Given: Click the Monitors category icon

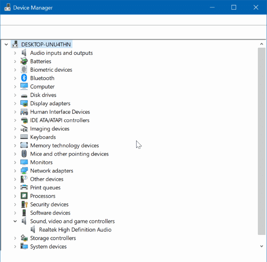Looking at the screenshot, I should pyautogui.click(x=24, y=162).
